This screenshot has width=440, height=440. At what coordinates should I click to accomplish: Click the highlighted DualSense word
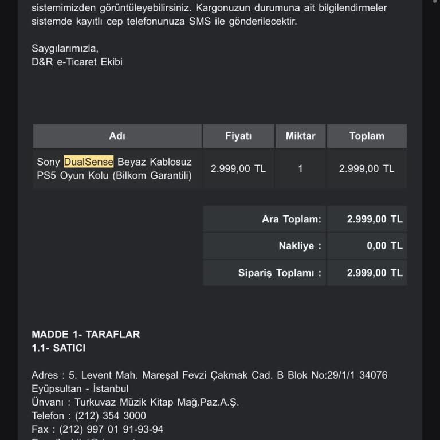pos(89,162)
